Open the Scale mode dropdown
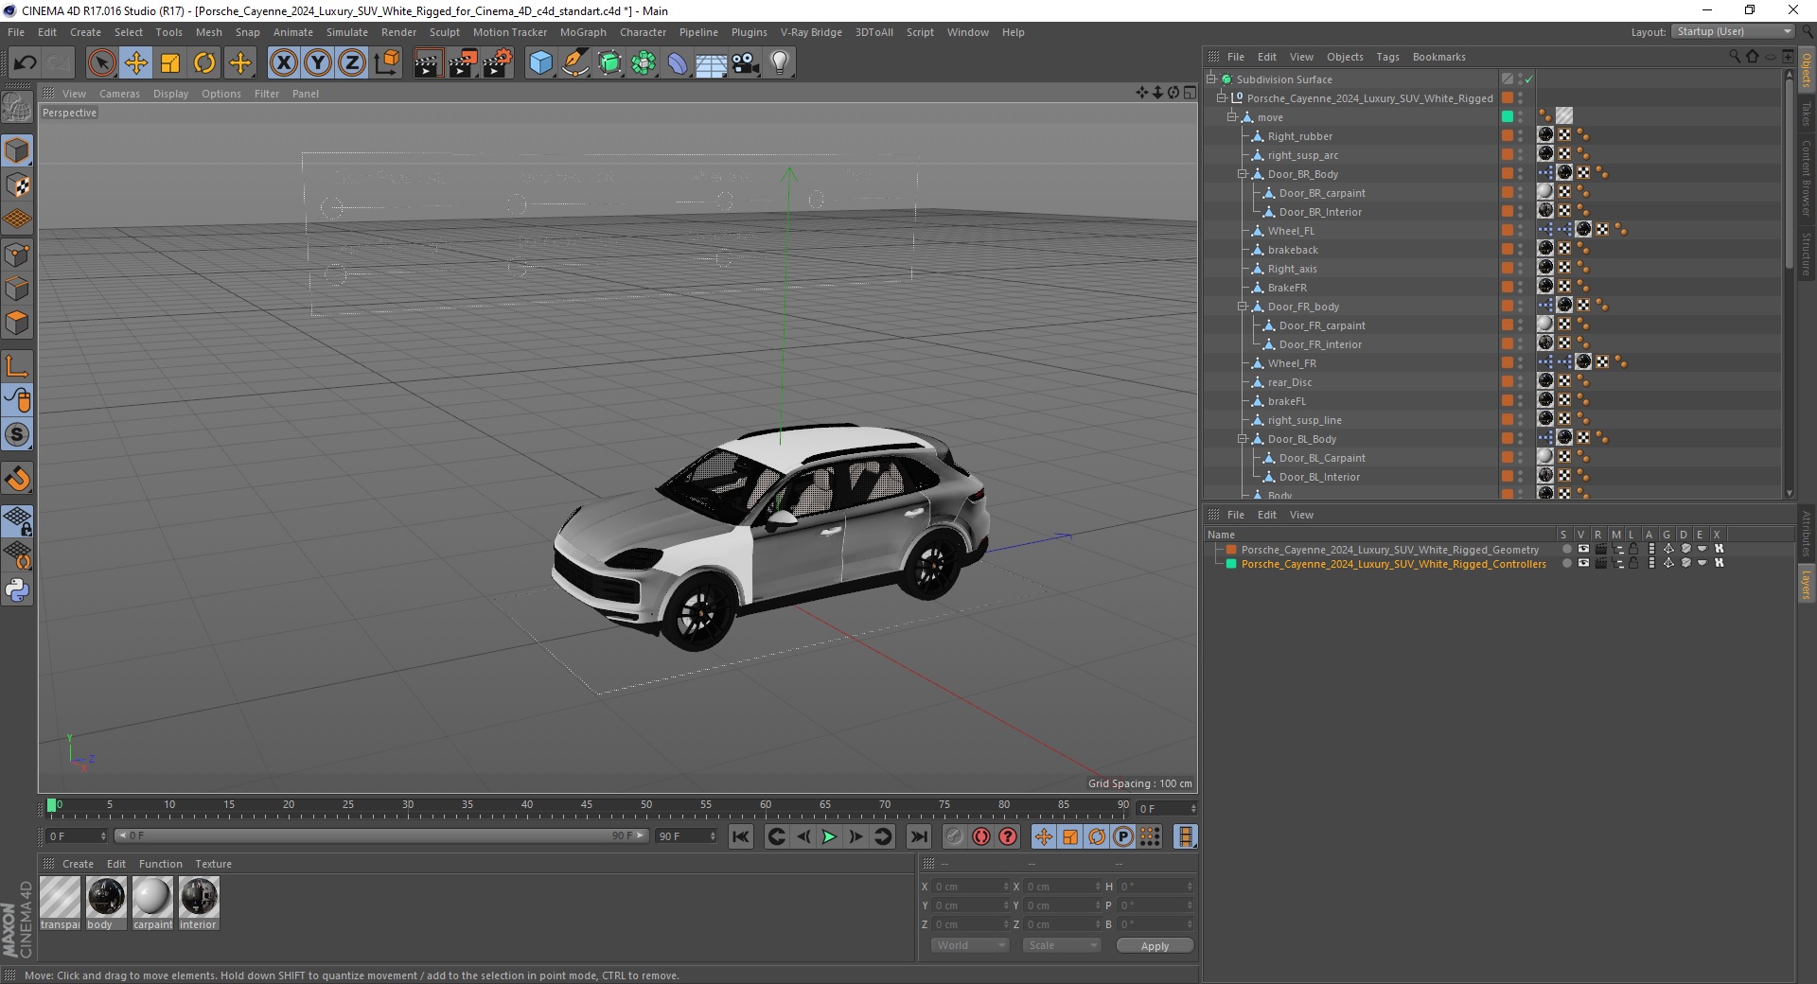 tap(1062, 945)
